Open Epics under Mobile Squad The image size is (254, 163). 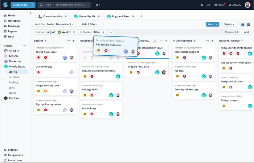12,87
